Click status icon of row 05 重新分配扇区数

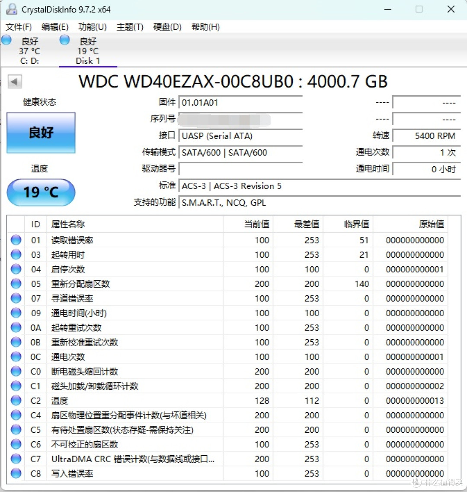[x=16, y=284]
